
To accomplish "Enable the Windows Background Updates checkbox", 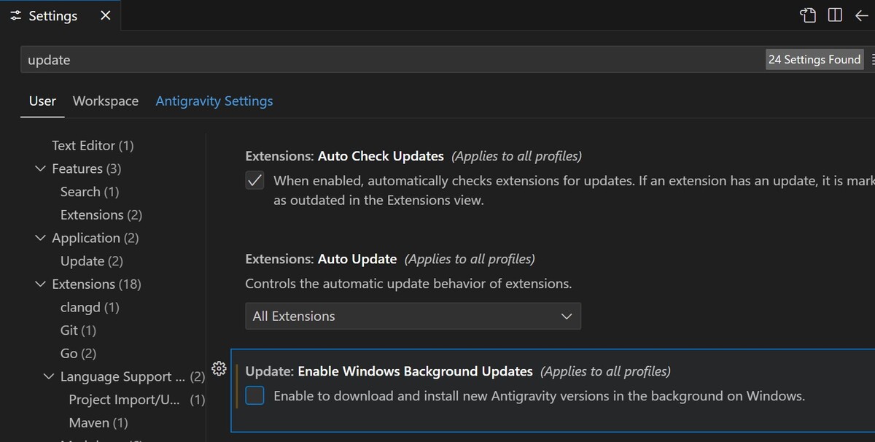I will click(254, 396).
